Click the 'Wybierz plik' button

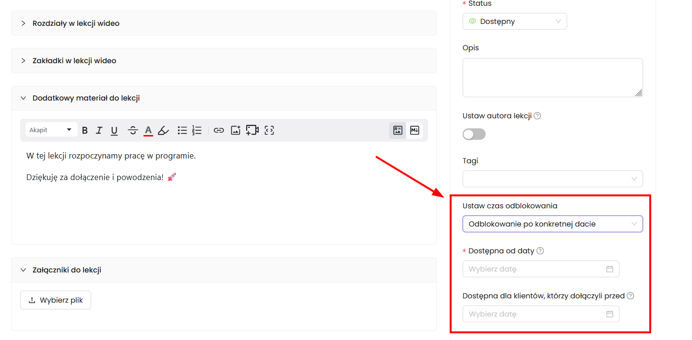(56, 300)
